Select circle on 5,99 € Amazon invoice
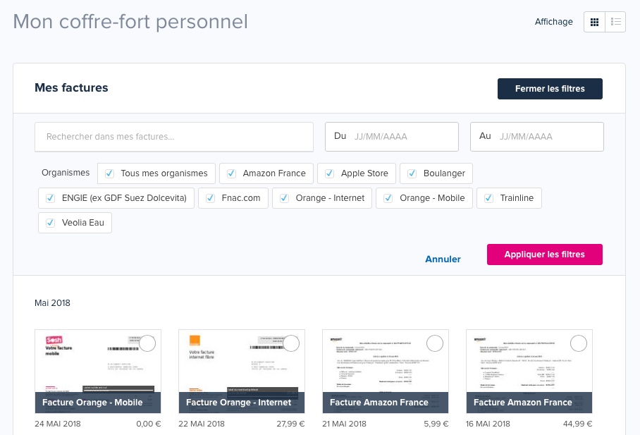Image resolution: width=640 pixels, height=435 pixels. tap(435, 343)
